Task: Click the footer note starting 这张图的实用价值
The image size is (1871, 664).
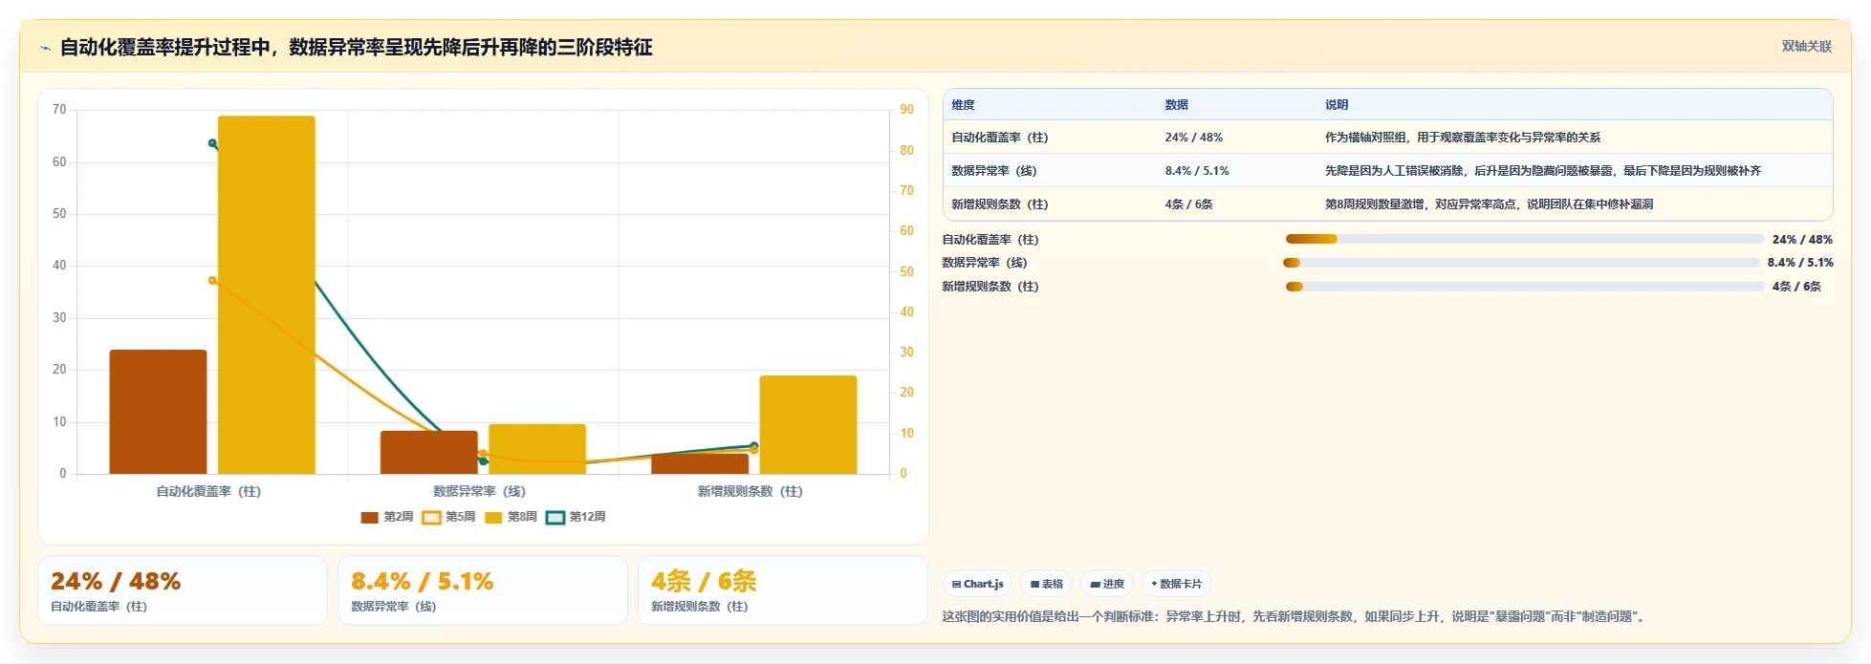Action: [1295, 617]
